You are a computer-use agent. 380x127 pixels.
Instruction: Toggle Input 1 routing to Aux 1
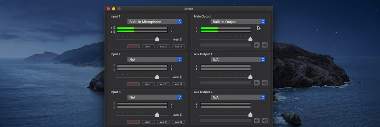(148, 47)
